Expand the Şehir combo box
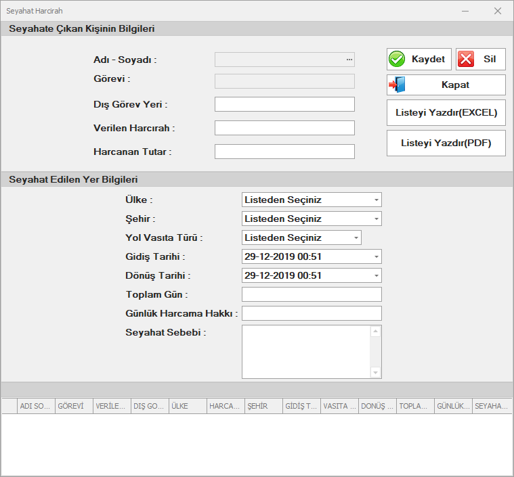 [377, 219]
